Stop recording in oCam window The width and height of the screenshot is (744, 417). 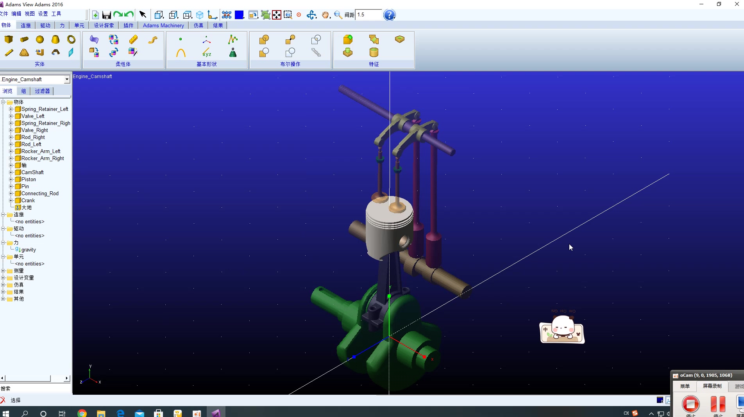tap(690, 404)
